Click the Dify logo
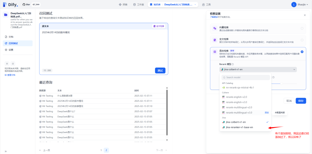Screen dimensions: 312x154 [x=11, y=5]
